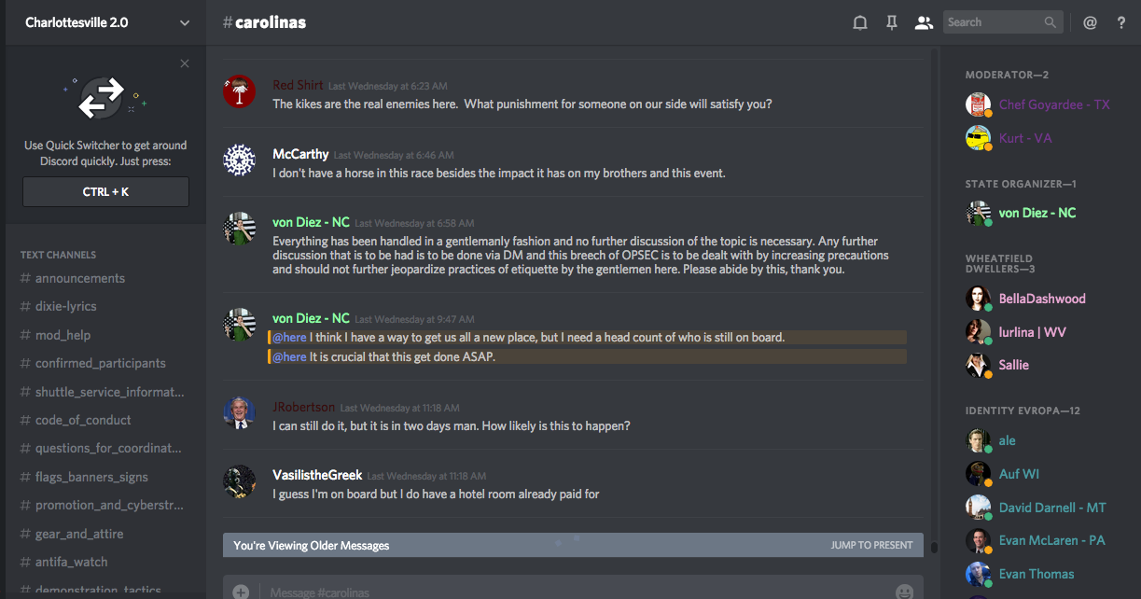Screen dimensions: 1141x599
Task: Expand the Charlottesville 2.0 server menu
Action: click(x=185, y=23)
